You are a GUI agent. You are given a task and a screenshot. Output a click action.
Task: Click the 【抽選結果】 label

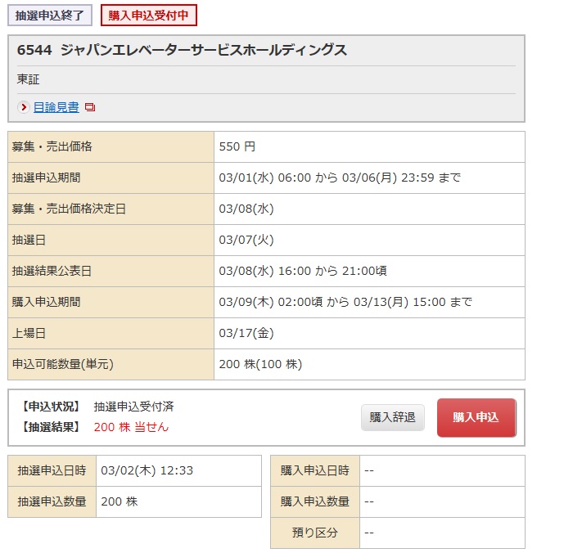[51, 427]
